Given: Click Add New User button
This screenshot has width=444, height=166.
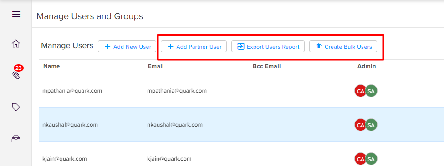Looking at the screenshot, I should pos(127,47).
